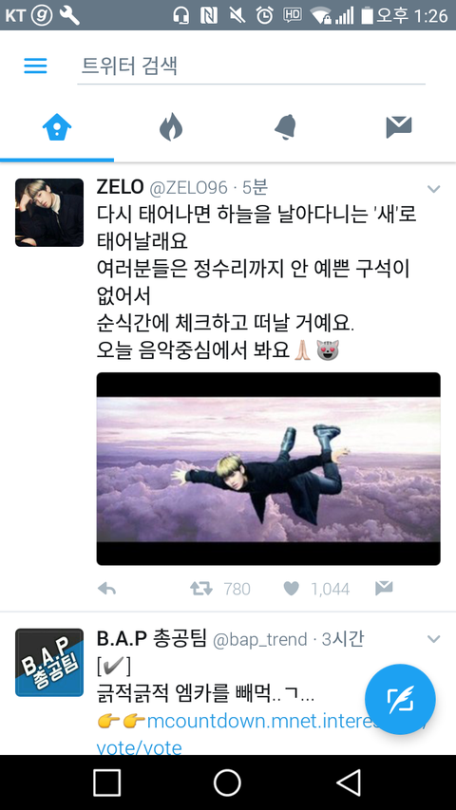Expand options chevron on ZELO tweet
The image size is (456, 810).
pyautogui.click(x=434, y=189)
